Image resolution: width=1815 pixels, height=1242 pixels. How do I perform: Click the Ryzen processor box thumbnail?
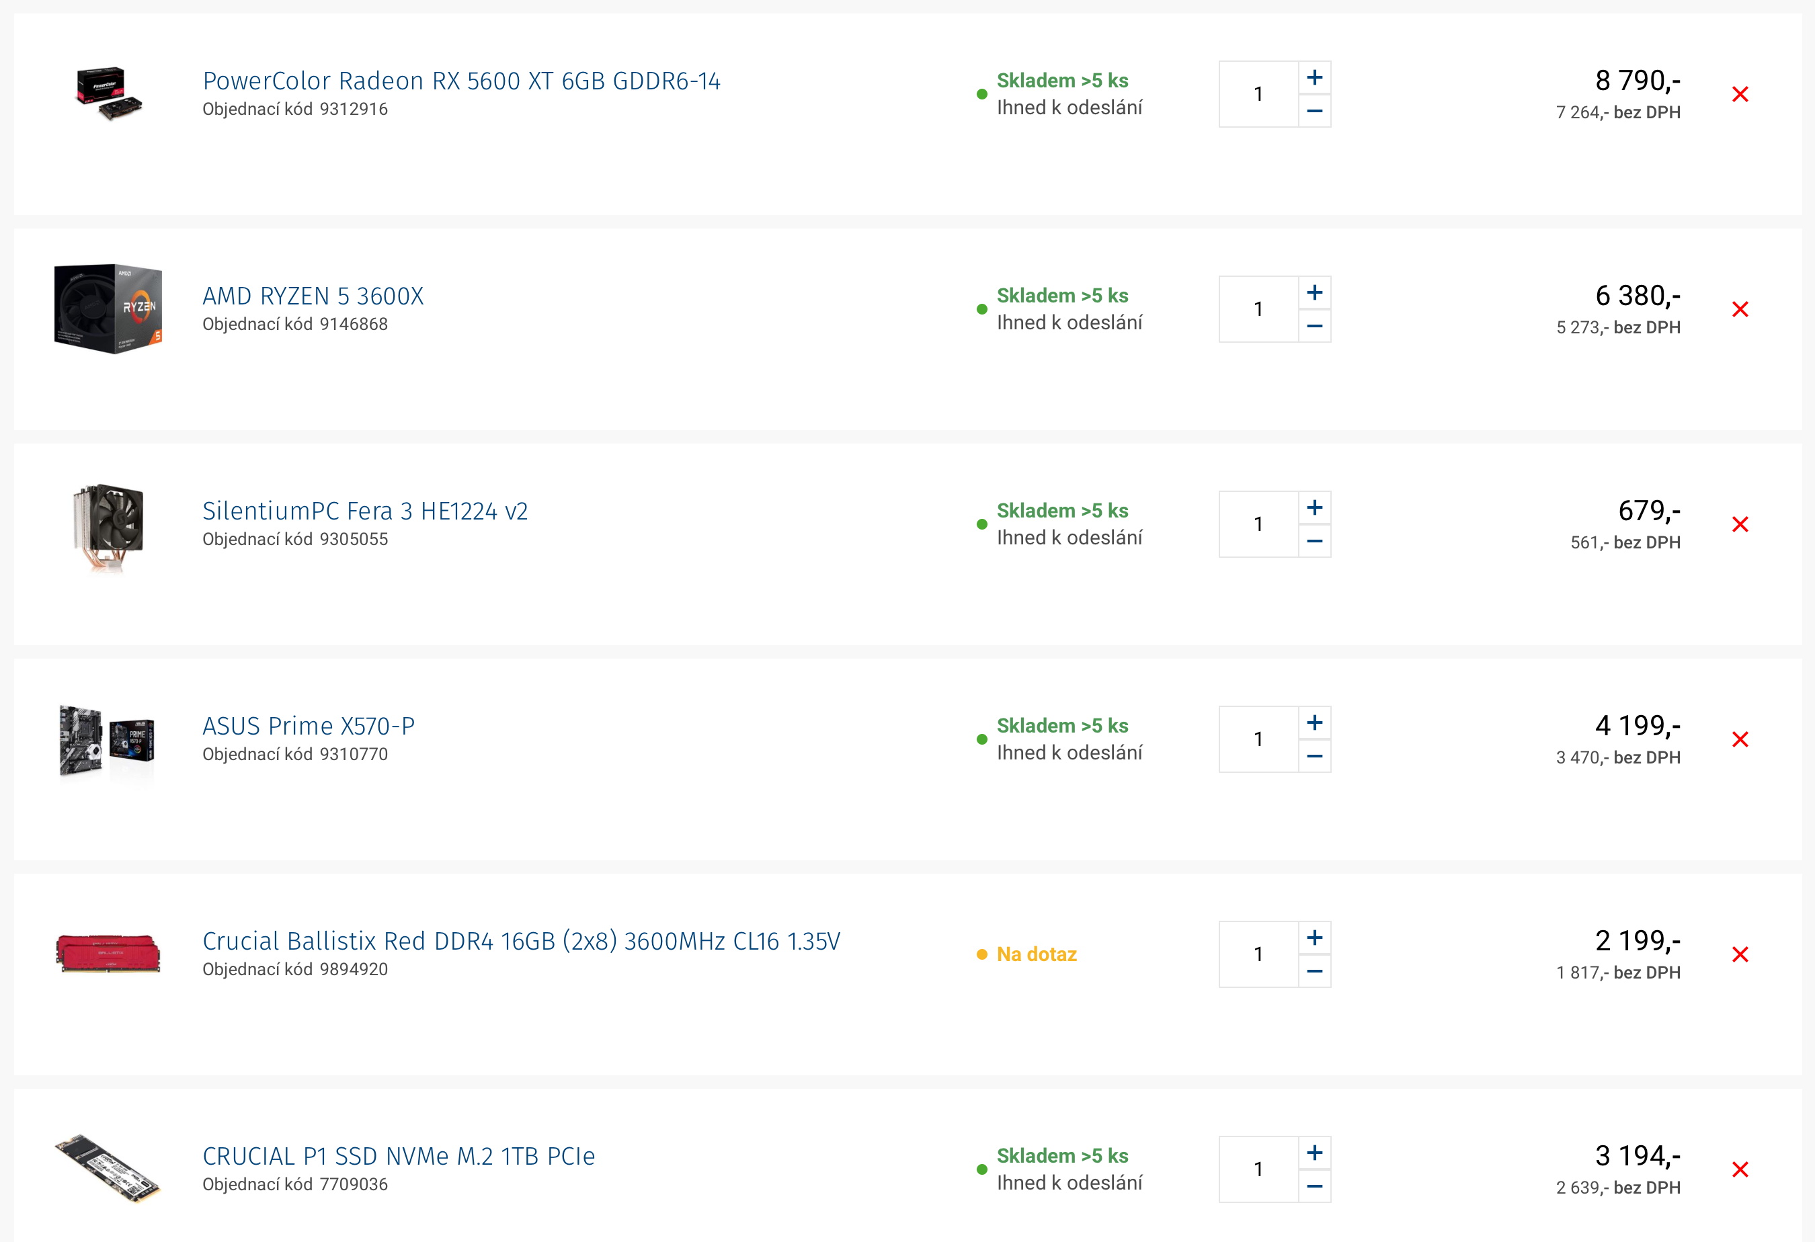(108, 309)
